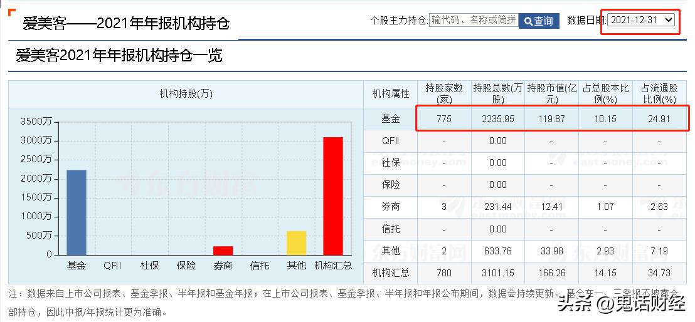Click the 查询 search button
Viewport: 695px width, 322px height.
point(539,21)
